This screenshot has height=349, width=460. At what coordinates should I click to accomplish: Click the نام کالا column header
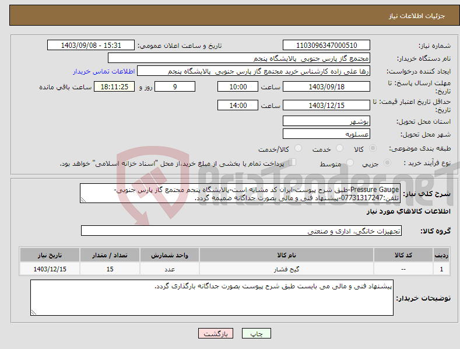coord(286,255)
